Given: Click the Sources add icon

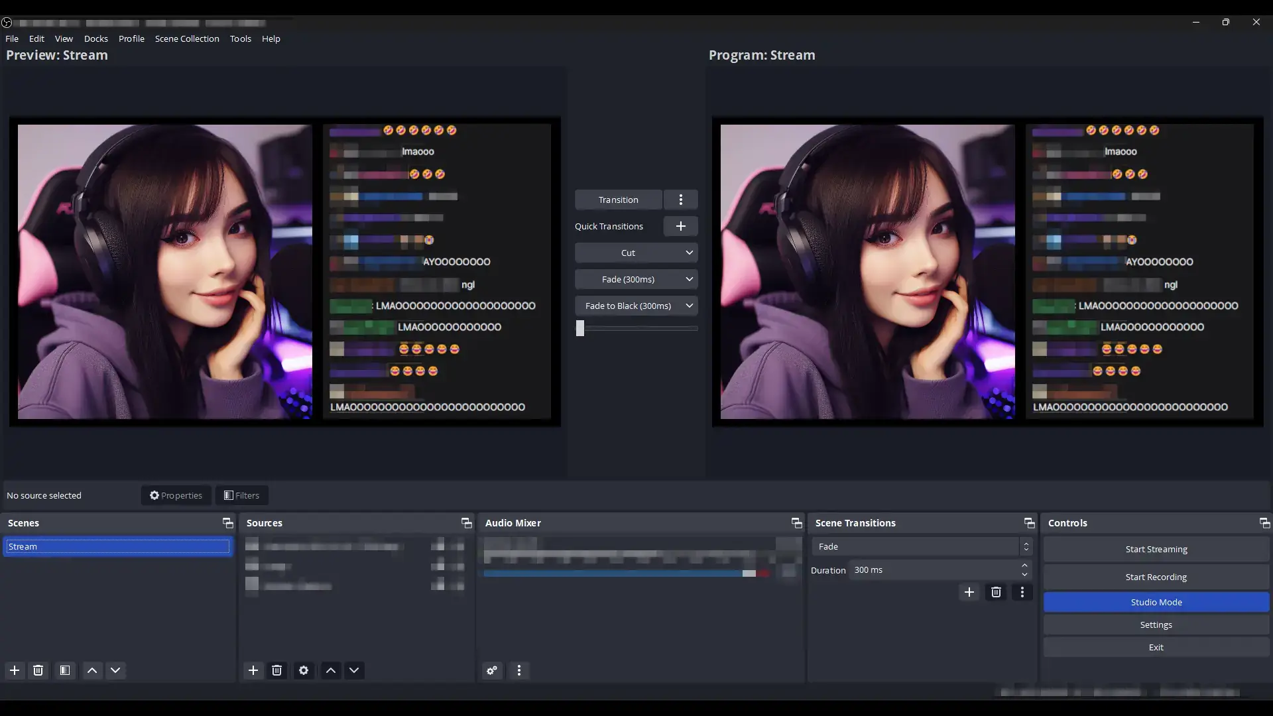Looking at the screenshot, I should pyautogui.click(x=253, y=670).
